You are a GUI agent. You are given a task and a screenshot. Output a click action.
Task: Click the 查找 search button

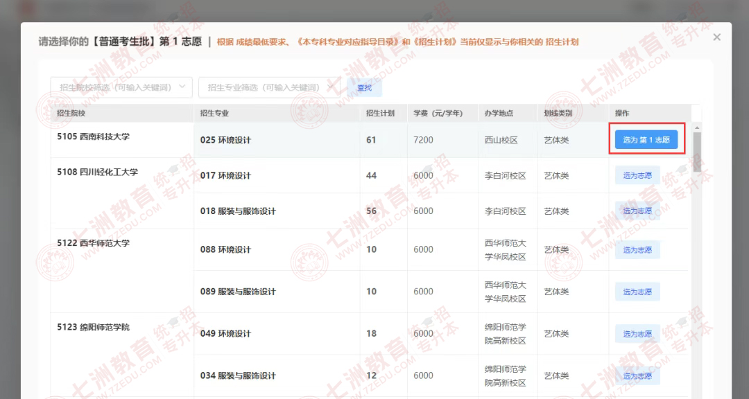pos(365,88)
